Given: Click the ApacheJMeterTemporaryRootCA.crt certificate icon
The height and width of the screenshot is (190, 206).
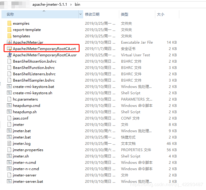Looking at the screenshot, I should 9,48.
